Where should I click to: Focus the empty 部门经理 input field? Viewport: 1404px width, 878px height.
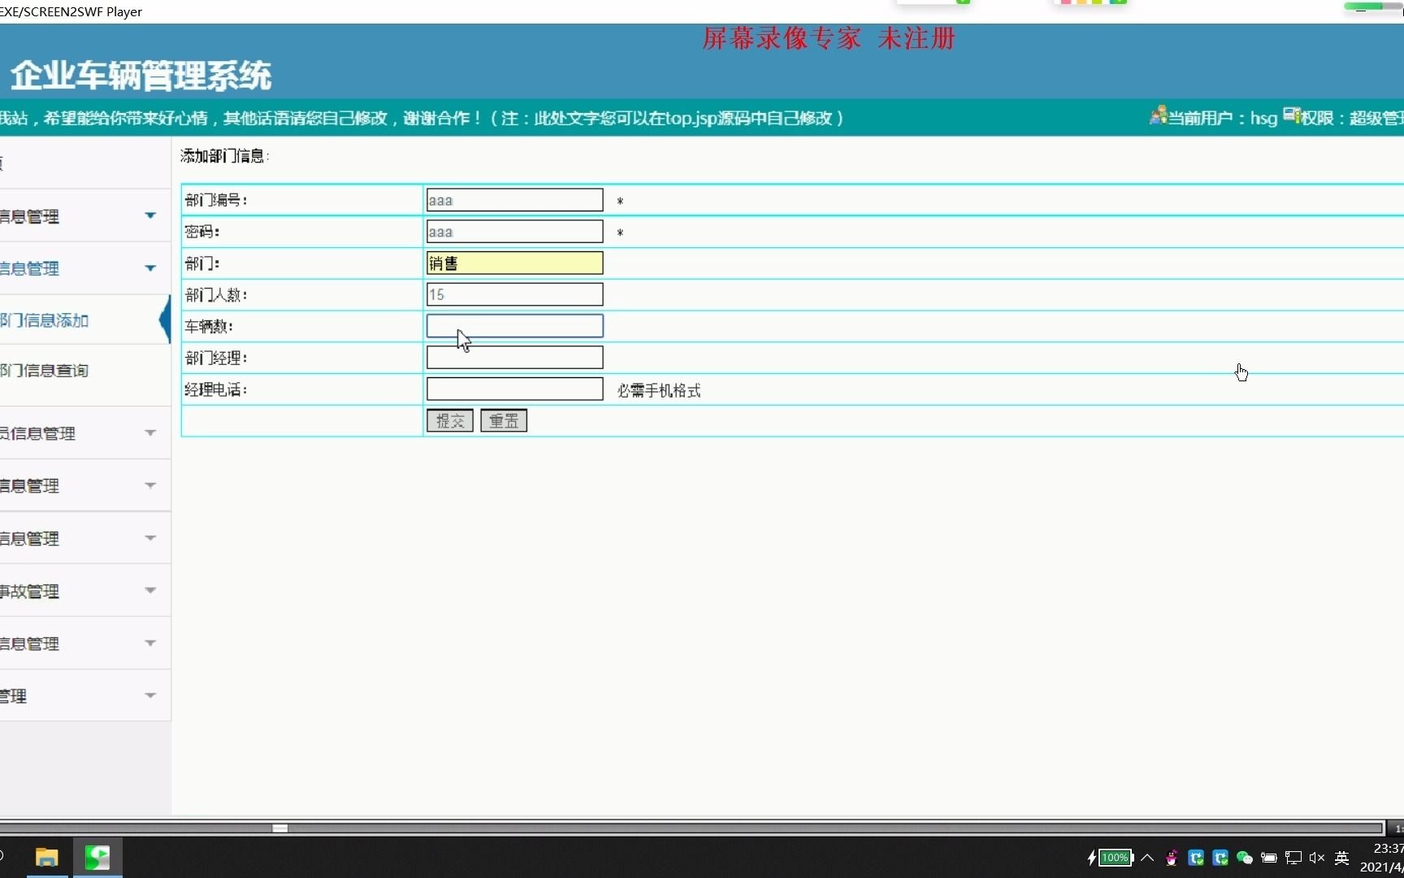(x=515, y=357)
